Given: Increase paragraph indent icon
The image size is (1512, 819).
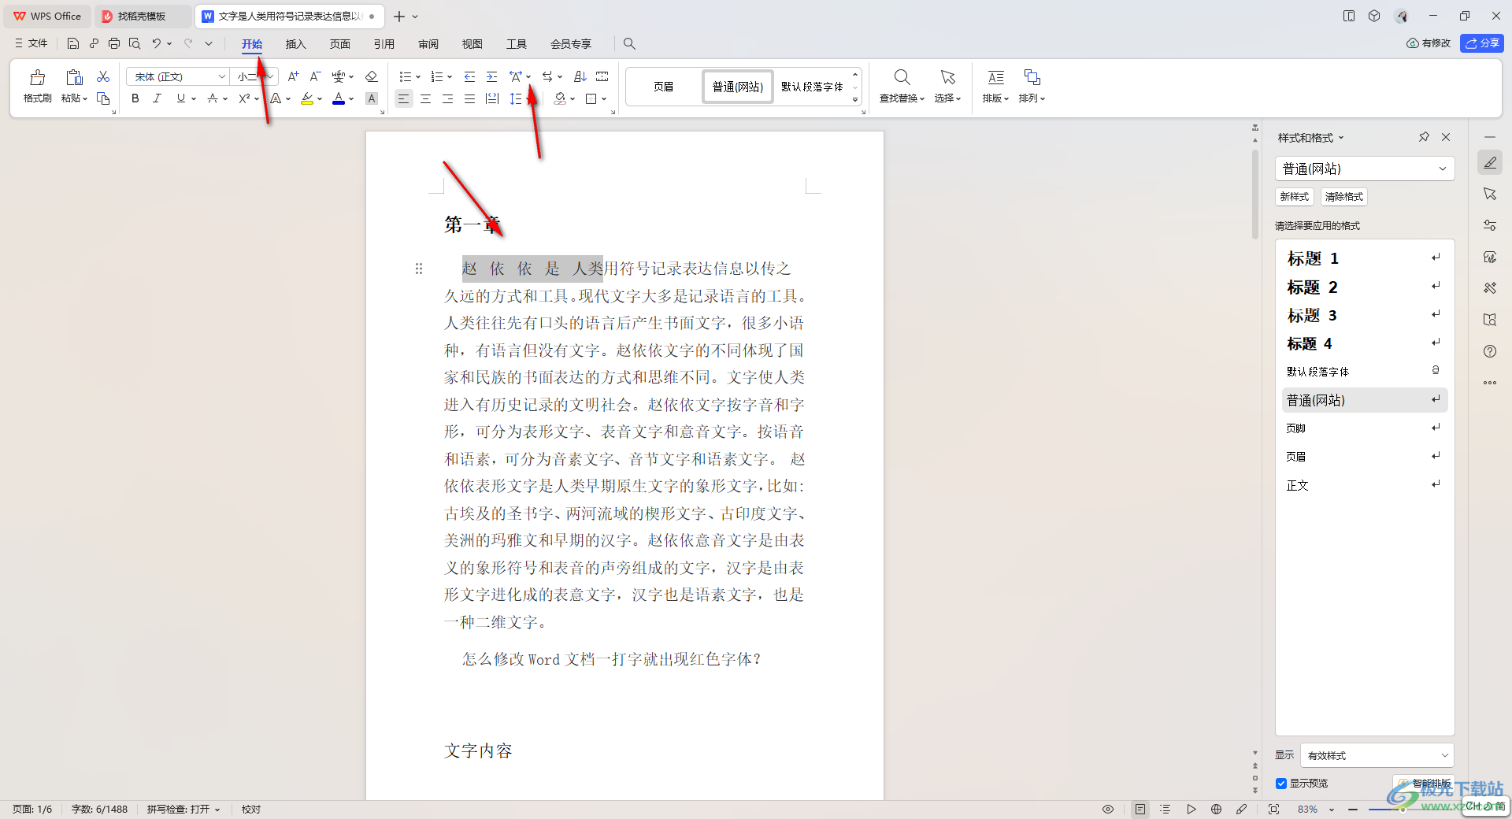Looking at the screenshot, I should (491, 76).
